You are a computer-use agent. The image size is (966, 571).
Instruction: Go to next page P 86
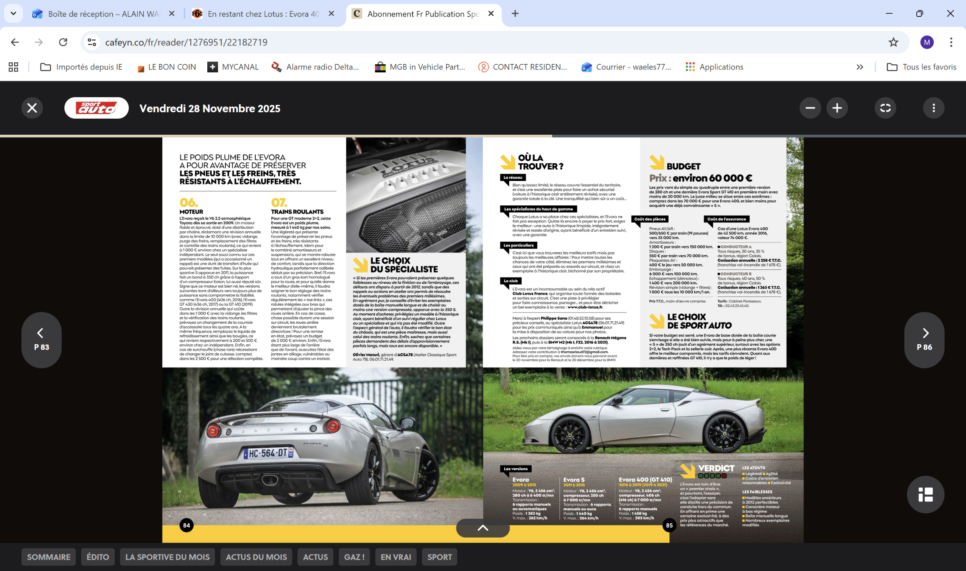925,340
